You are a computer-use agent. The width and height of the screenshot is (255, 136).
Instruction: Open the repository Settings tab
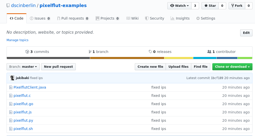pyautogui.click(x=206, y=18)
